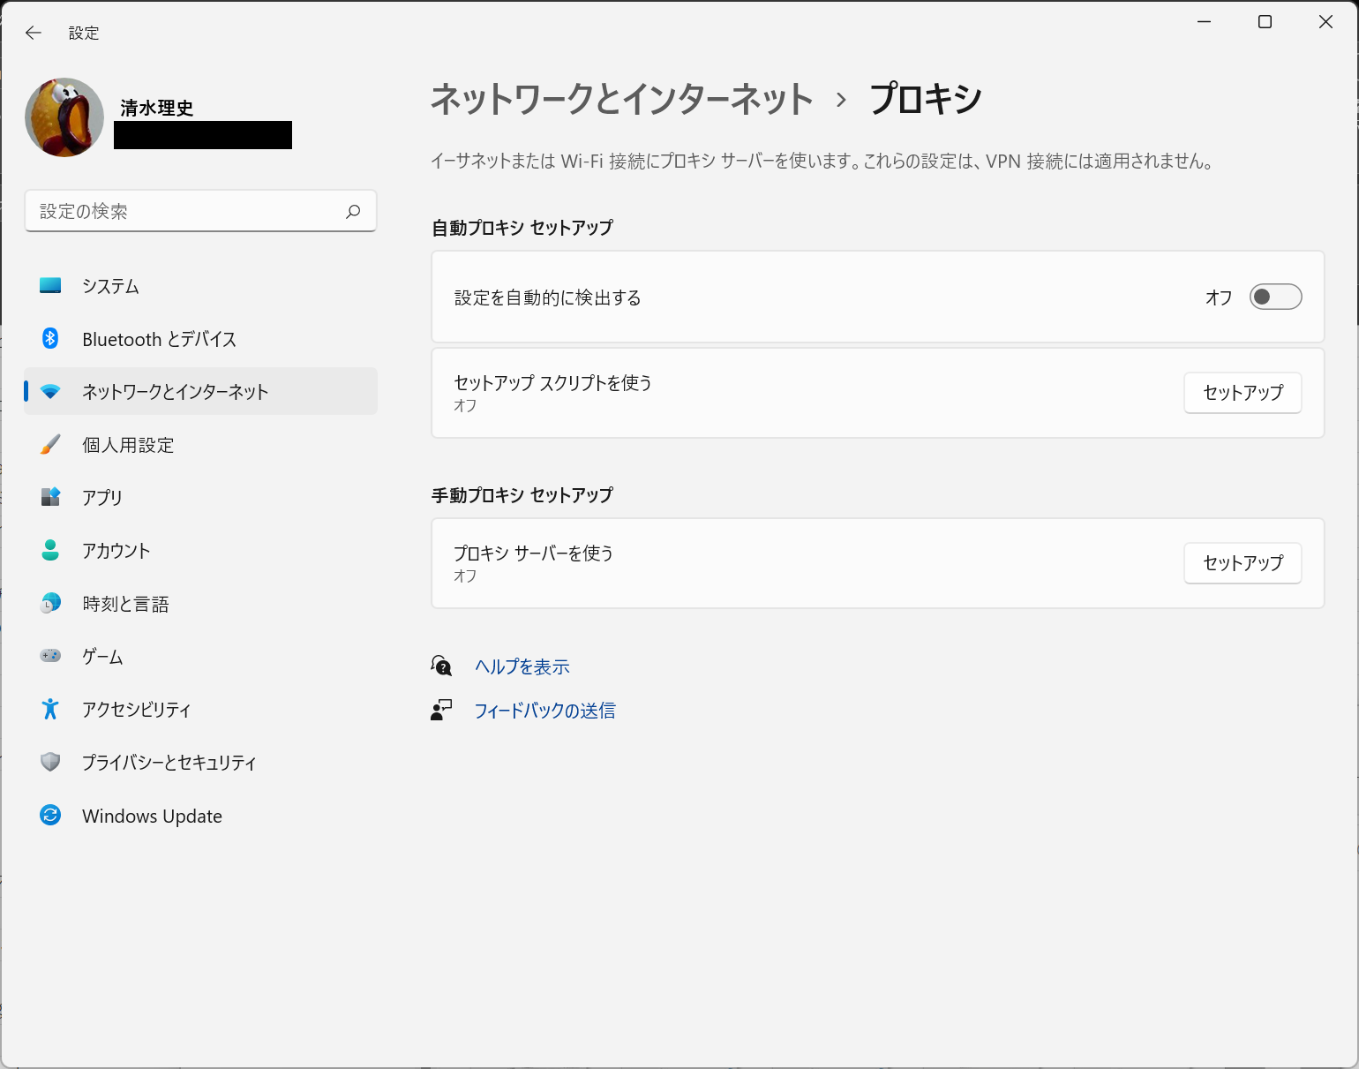Screen dimensions: 1359x1069
Task: Open アプリ settings section
Action: pyautogui.click(x=102, y=498)
